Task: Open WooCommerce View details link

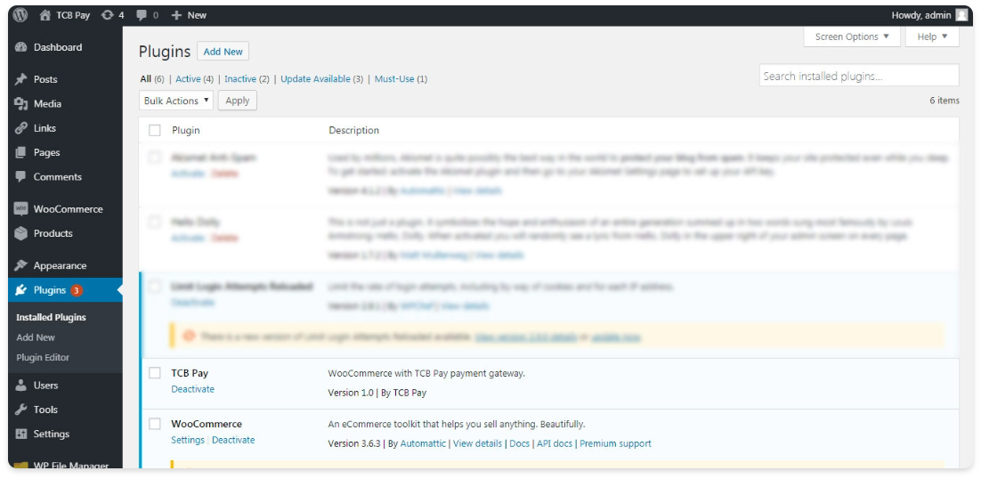Action: pyautogui.click(x=477, y=443)
